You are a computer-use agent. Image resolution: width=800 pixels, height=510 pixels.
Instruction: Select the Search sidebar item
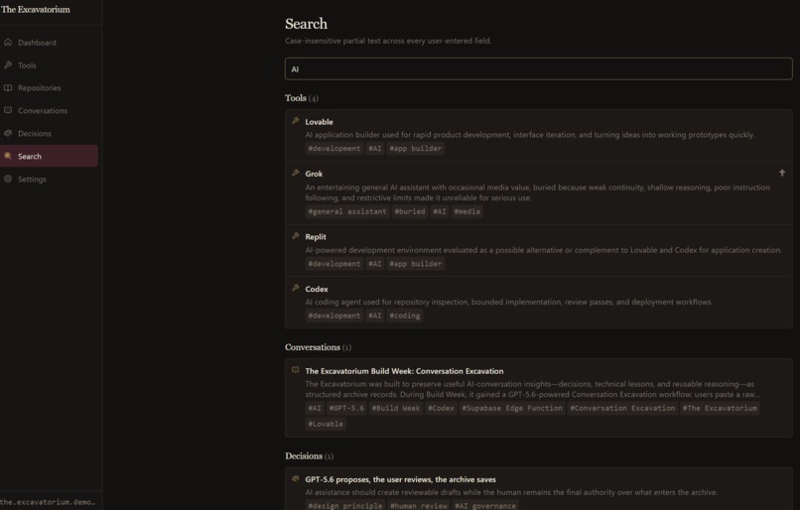coord(49,156)
